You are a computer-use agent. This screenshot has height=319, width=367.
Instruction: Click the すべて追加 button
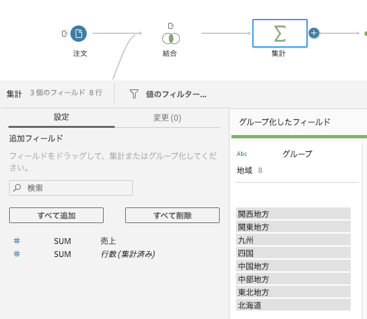(x=57, y=215)
